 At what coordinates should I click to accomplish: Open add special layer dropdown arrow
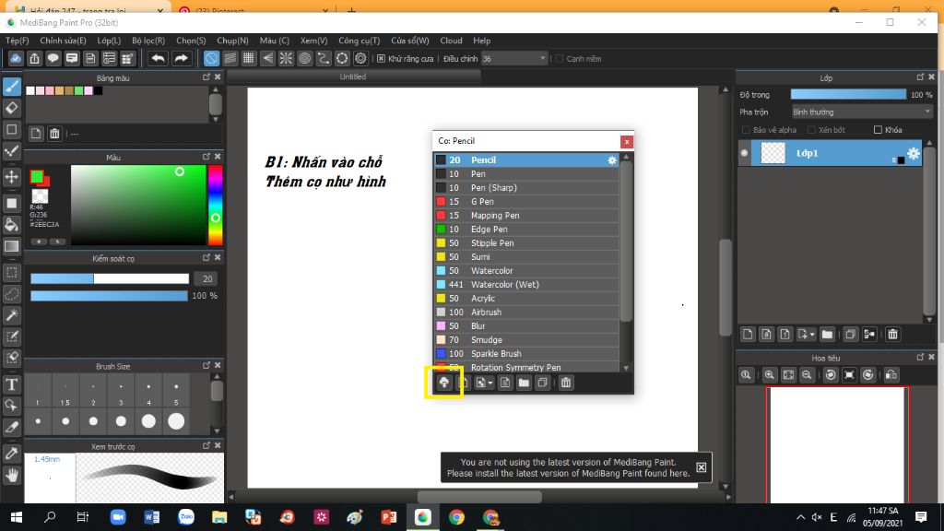click(x=811, y=334)
